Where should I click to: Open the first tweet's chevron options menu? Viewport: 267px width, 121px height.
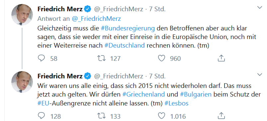click(x=259, y=8)
